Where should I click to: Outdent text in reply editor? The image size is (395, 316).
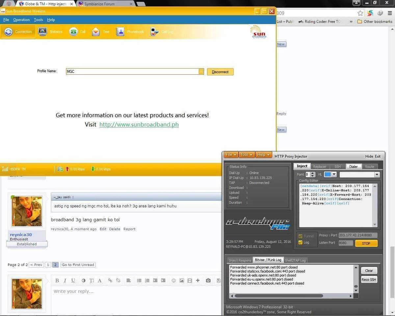155,280
